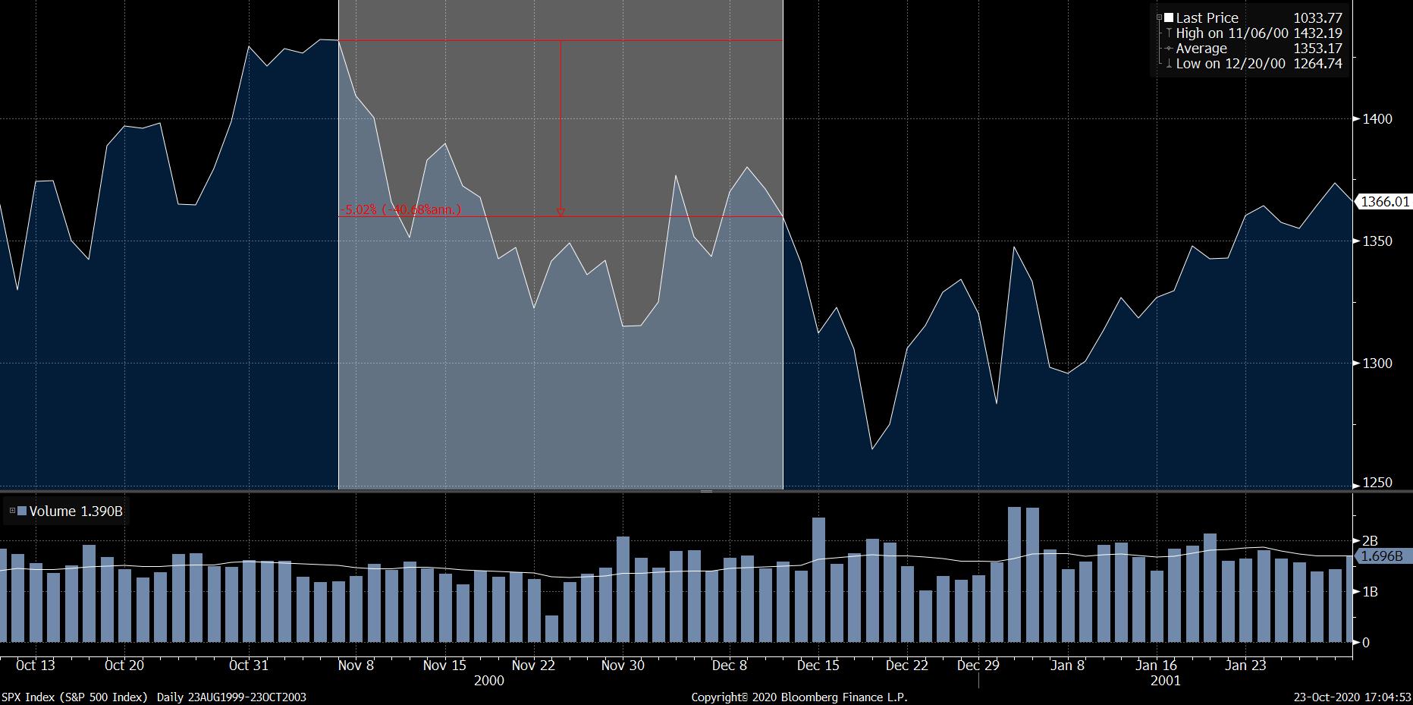Expand the Volume legend box

pyautogui.click(x=12, y=511)
